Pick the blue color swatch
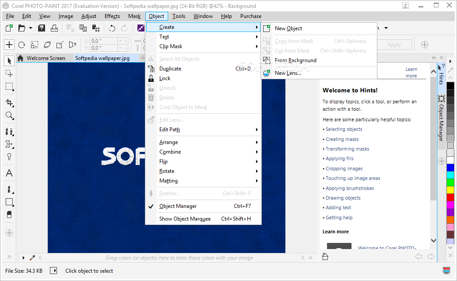Image resolution: width=457 pixels, height=281 pixels. [450, 168]
